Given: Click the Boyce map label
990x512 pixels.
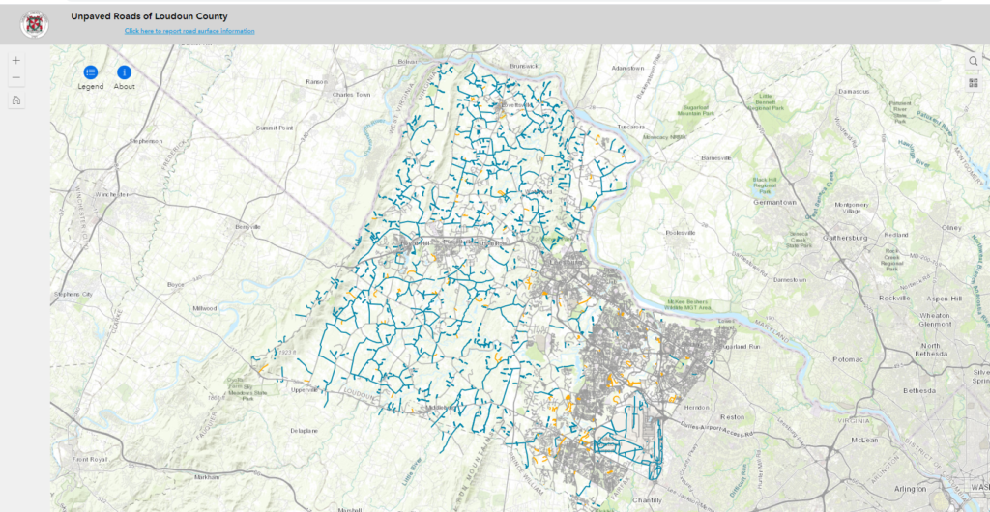Looking at the screenshot, I should point(176,284).
